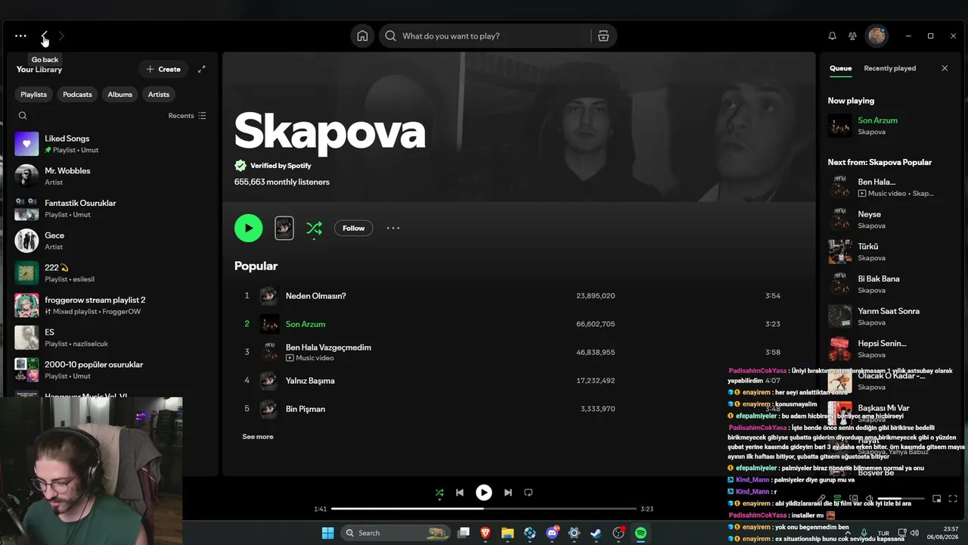Screen dimensions: 968x545
Task: Select Hepsi Senin... in the queue
Action: (889, 349)
